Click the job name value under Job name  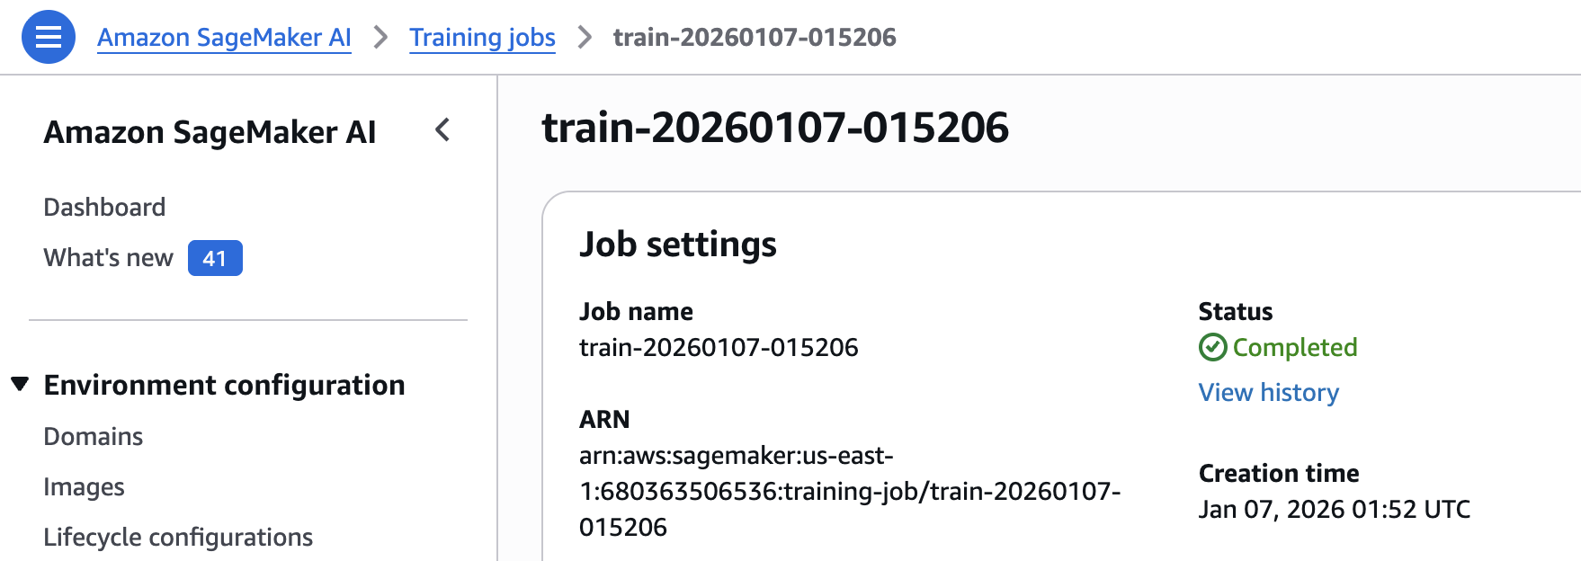click(x=719, y=347)
